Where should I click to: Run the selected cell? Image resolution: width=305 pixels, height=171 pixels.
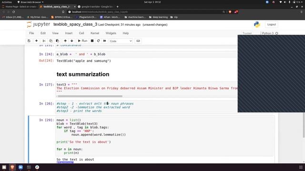pyautogui.click(x=82, y=41)
